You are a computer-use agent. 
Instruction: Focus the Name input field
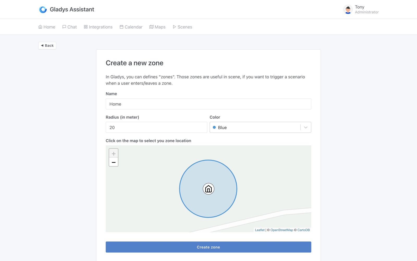tap(208, 104)
